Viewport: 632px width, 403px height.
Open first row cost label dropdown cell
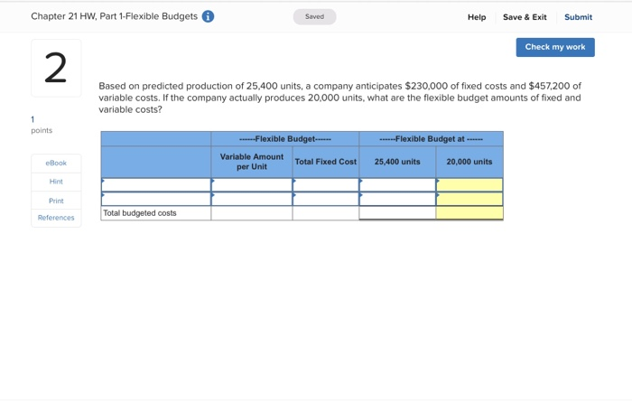tap(156, 184)
